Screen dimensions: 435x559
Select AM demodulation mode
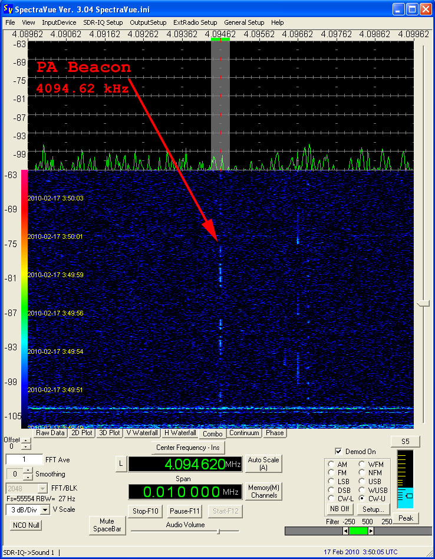pyautogui.click(x=331, y=464)
